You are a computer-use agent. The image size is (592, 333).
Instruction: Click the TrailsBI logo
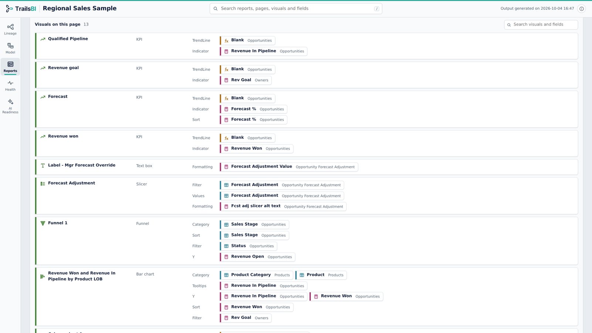(x=21, y=9)
